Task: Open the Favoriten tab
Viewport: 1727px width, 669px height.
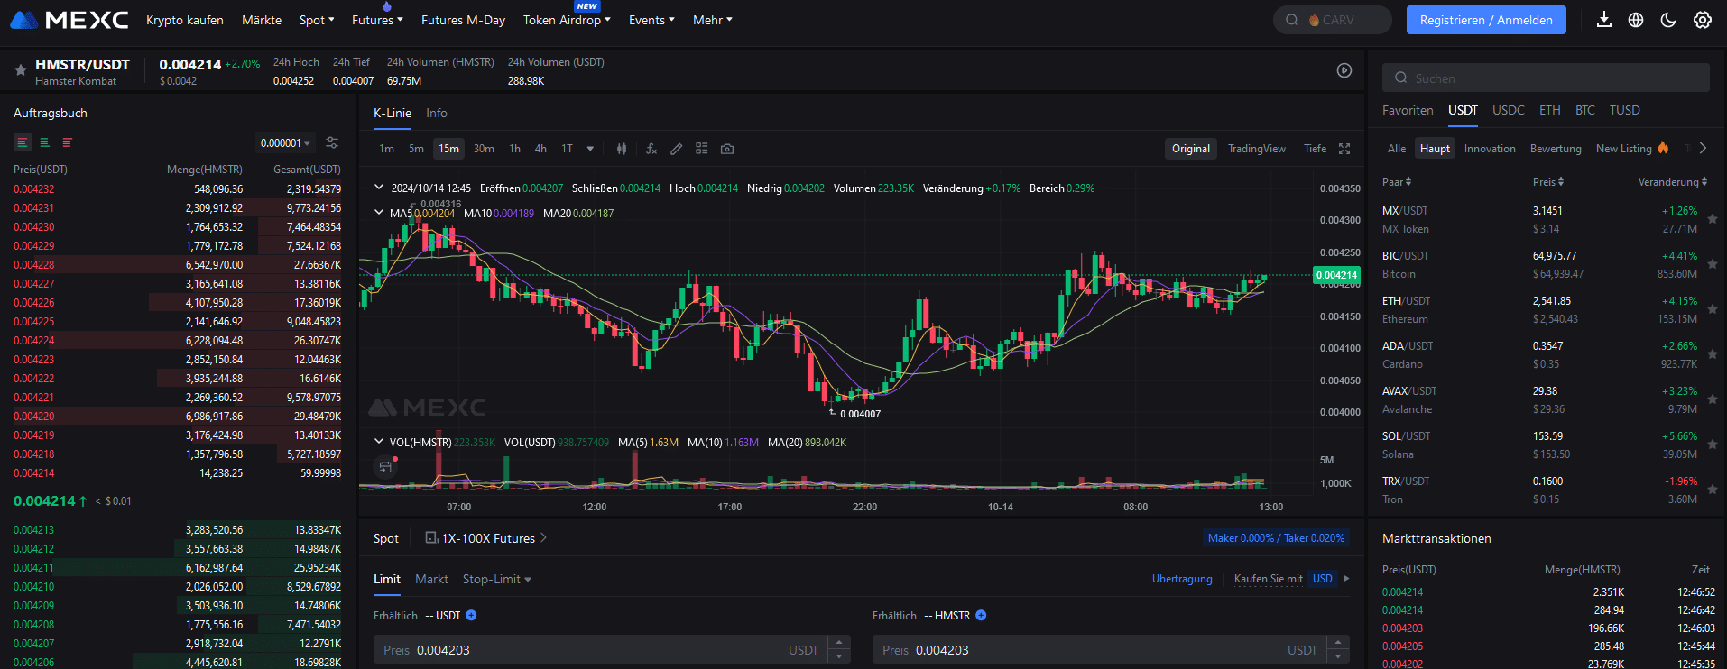Action: tap(1408, 110)
